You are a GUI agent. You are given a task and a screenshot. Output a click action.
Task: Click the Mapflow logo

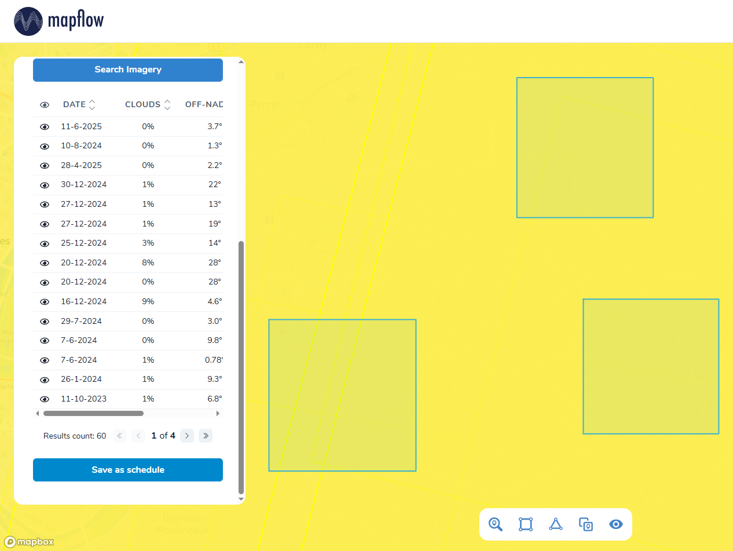(58, 21)
